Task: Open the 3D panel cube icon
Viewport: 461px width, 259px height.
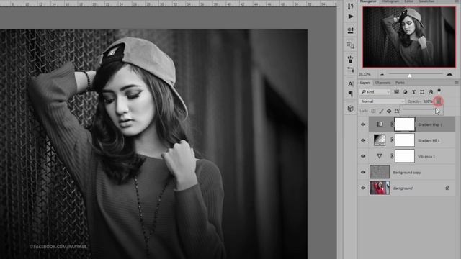Action: tap(351, 109)
